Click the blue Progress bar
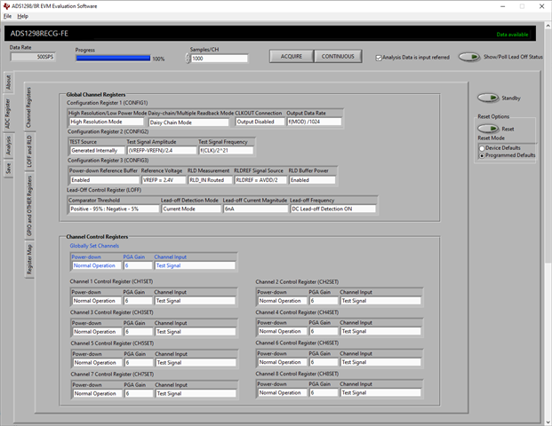The image size is (552, 426). [113, 59]
